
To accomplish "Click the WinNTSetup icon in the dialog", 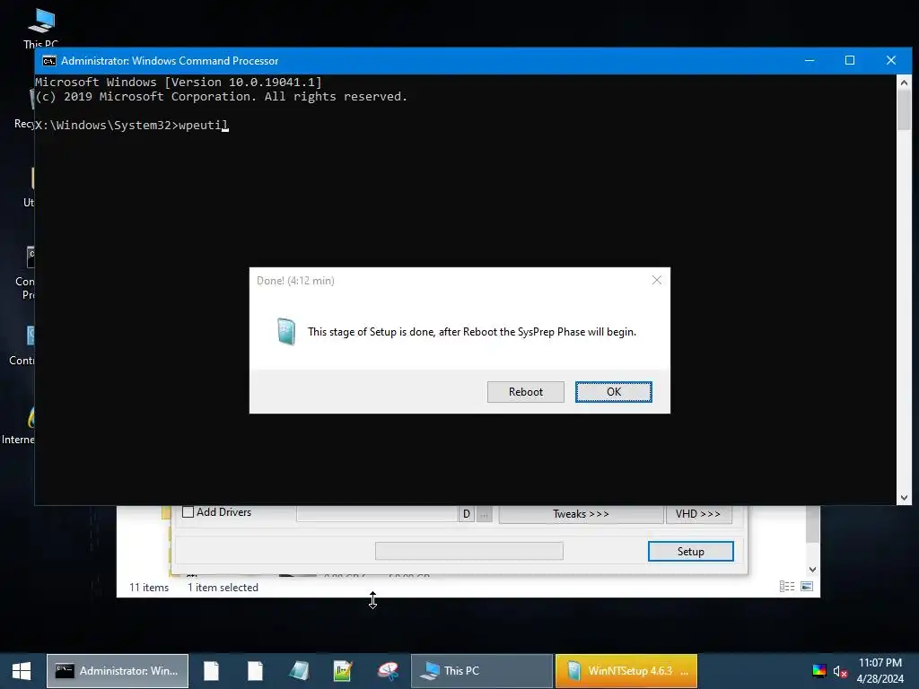I will [286, 332].
